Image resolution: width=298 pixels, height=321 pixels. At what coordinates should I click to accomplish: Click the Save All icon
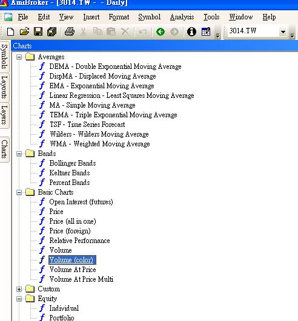click(51, 32)
